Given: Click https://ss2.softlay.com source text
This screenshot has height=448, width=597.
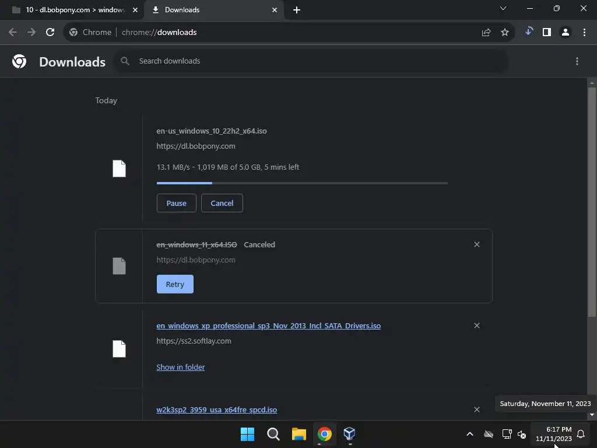Looking at the screenshot, I should pos(194,341).
